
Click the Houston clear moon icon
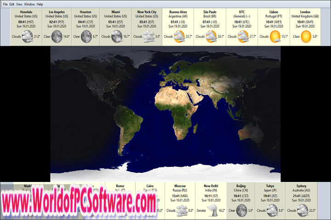86,36
